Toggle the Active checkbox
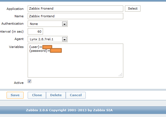 coord(30,81)
